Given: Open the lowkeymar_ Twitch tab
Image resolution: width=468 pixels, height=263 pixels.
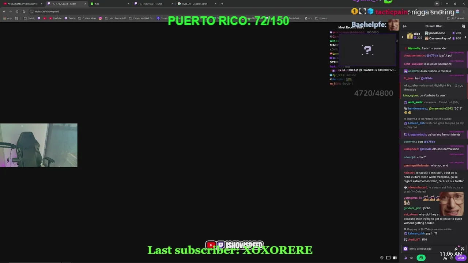Looking at the screenshot, I should pyautogui.click(x=153, y=4).
